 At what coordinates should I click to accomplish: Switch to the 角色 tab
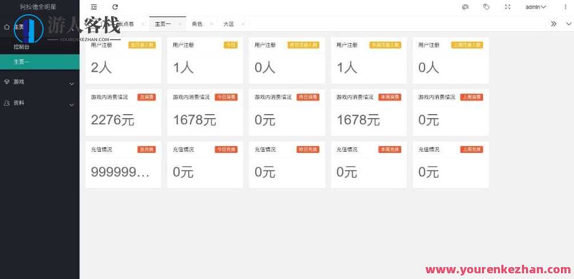coord(197,24)
